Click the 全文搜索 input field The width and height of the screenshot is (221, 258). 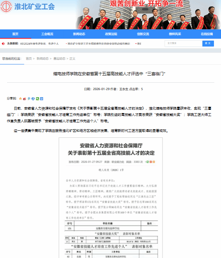[183, 44]
